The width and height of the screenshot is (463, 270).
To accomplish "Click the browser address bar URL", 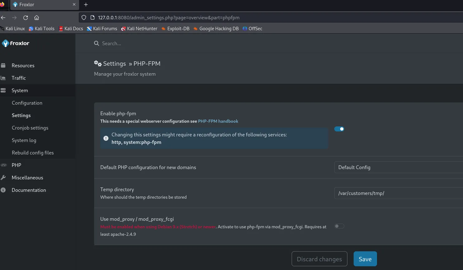I will (x=169, y=18).
